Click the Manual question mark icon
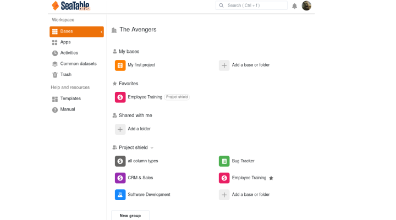This screenshot has width=396, height=220. [55, 110]
